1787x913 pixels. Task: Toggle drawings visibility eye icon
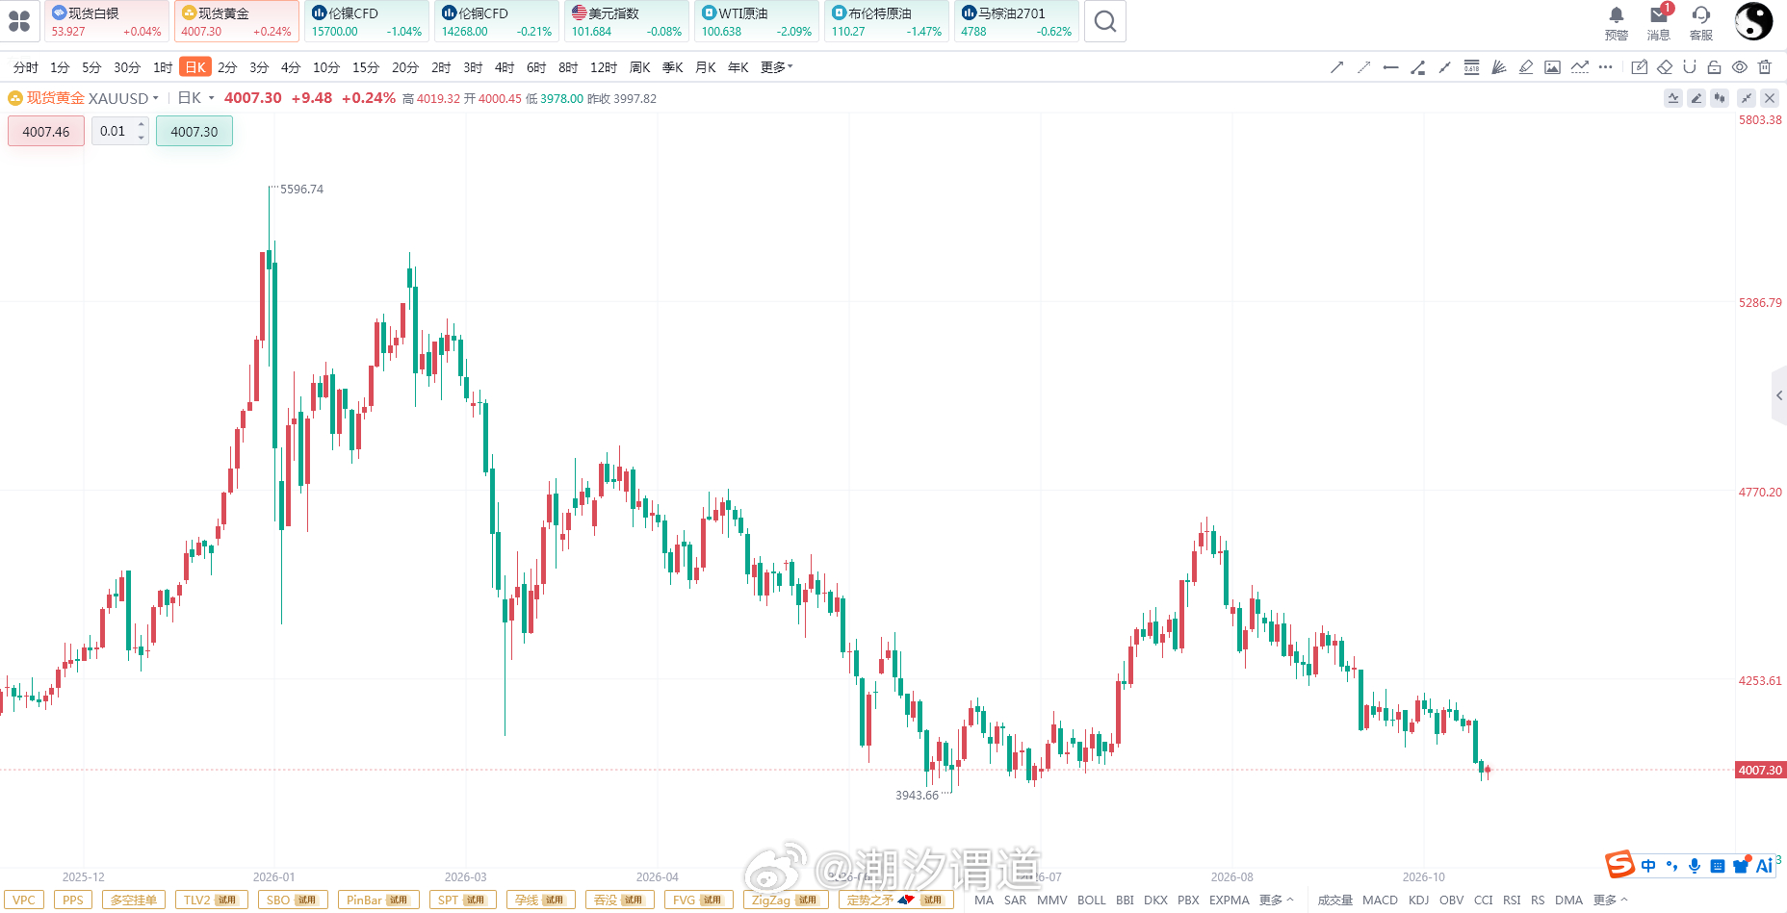click(1740, 67)
